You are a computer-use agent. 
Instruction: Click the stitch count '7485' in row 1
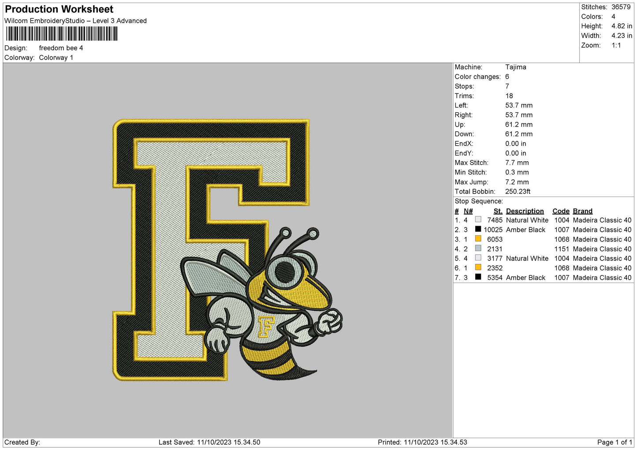click(x=495, y=220)
